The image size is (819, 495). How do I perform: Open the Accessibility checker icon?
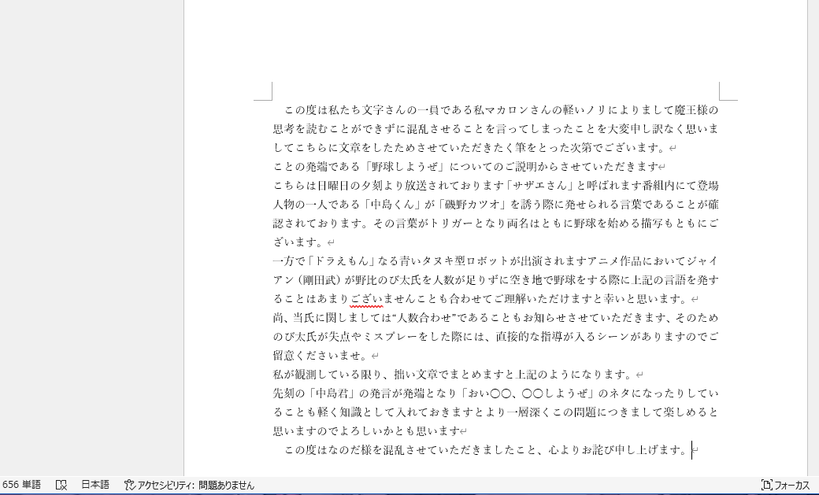128,486
